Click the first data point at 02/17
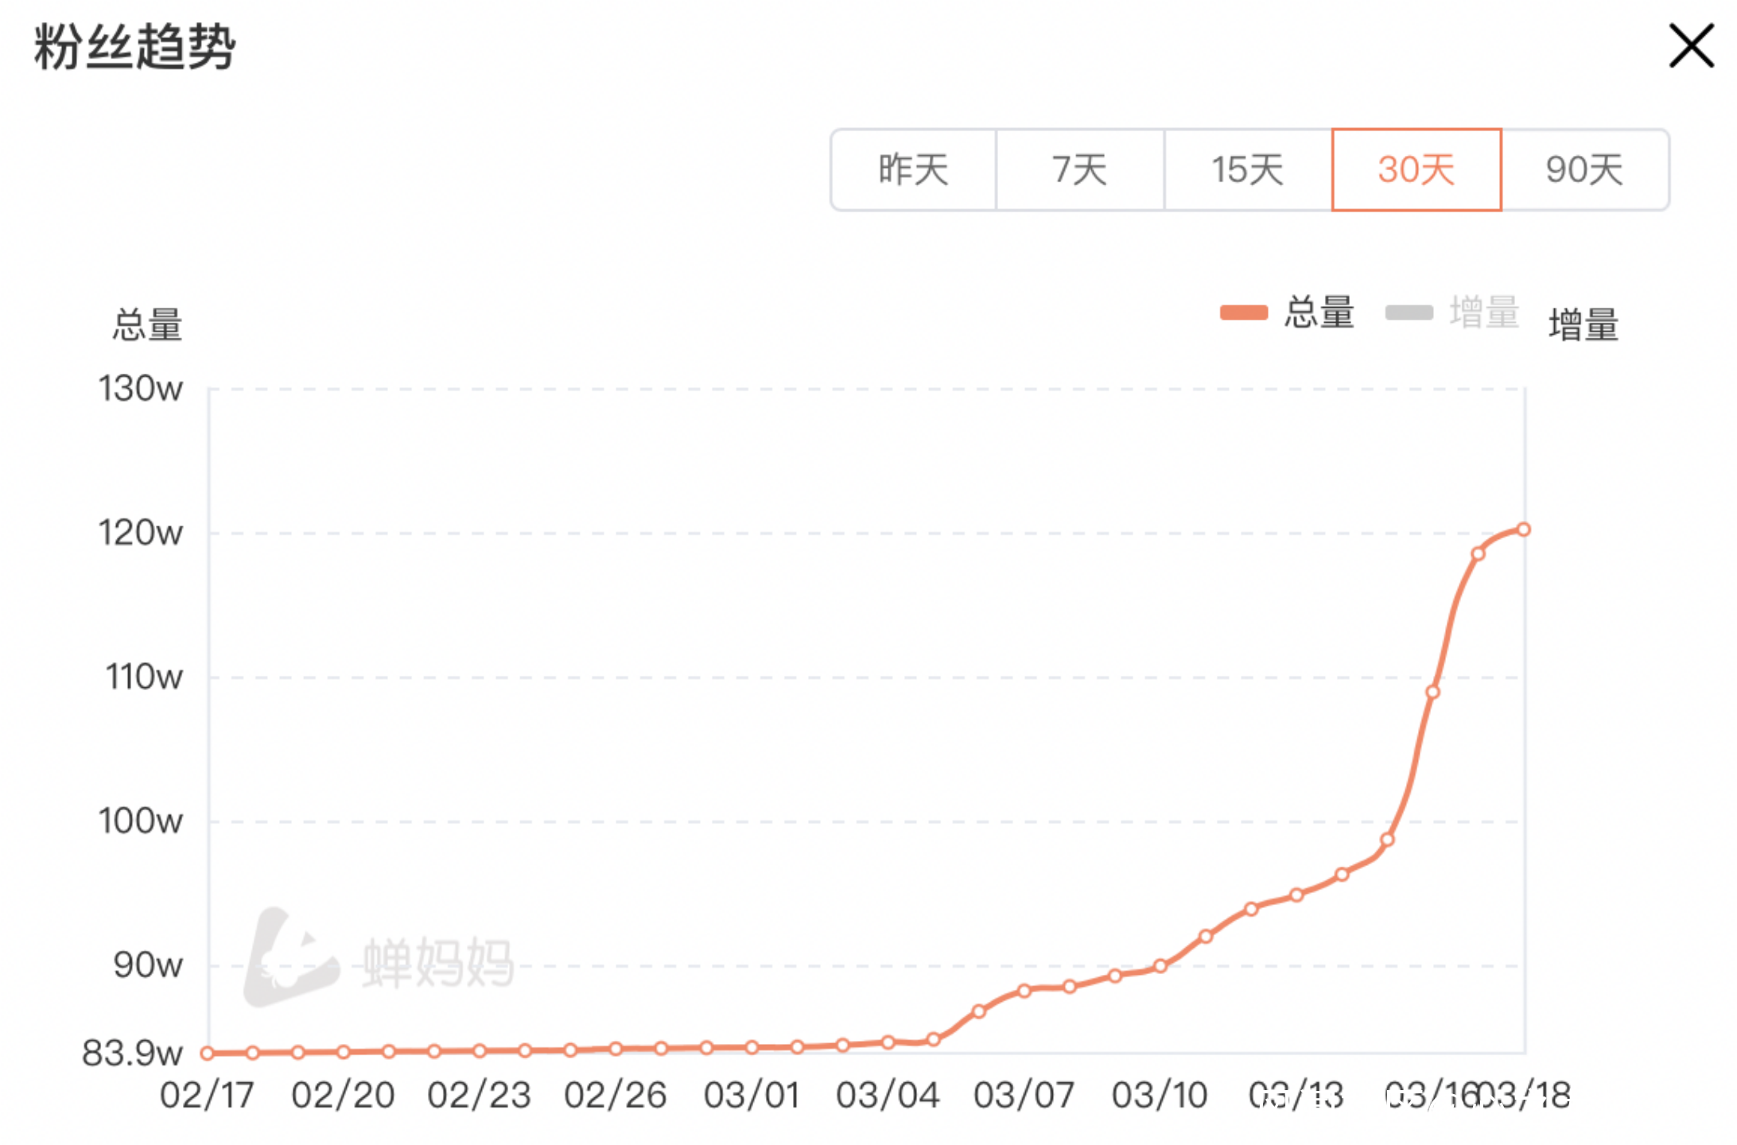This screenshot has height=1145, width=1737. (207, 1053)
